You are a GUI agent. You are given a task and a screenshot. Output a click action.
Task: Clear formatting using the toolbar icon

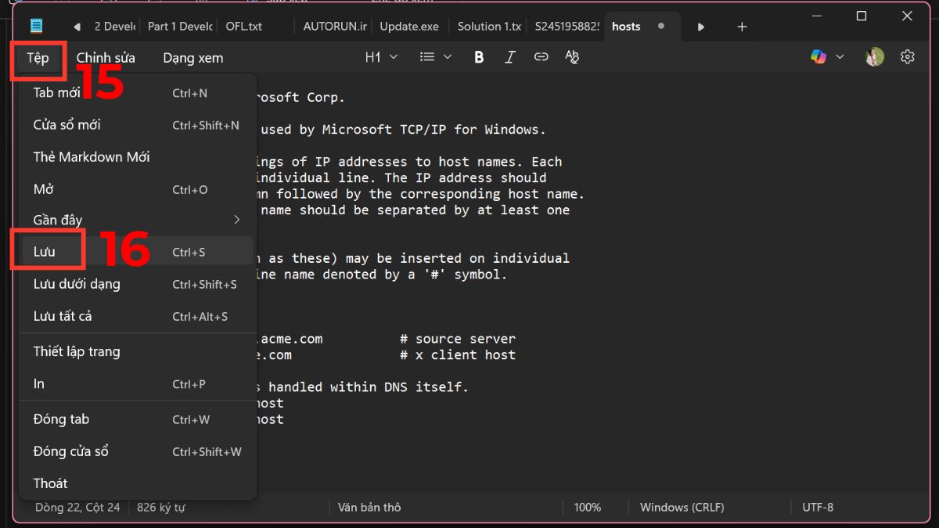572,57
